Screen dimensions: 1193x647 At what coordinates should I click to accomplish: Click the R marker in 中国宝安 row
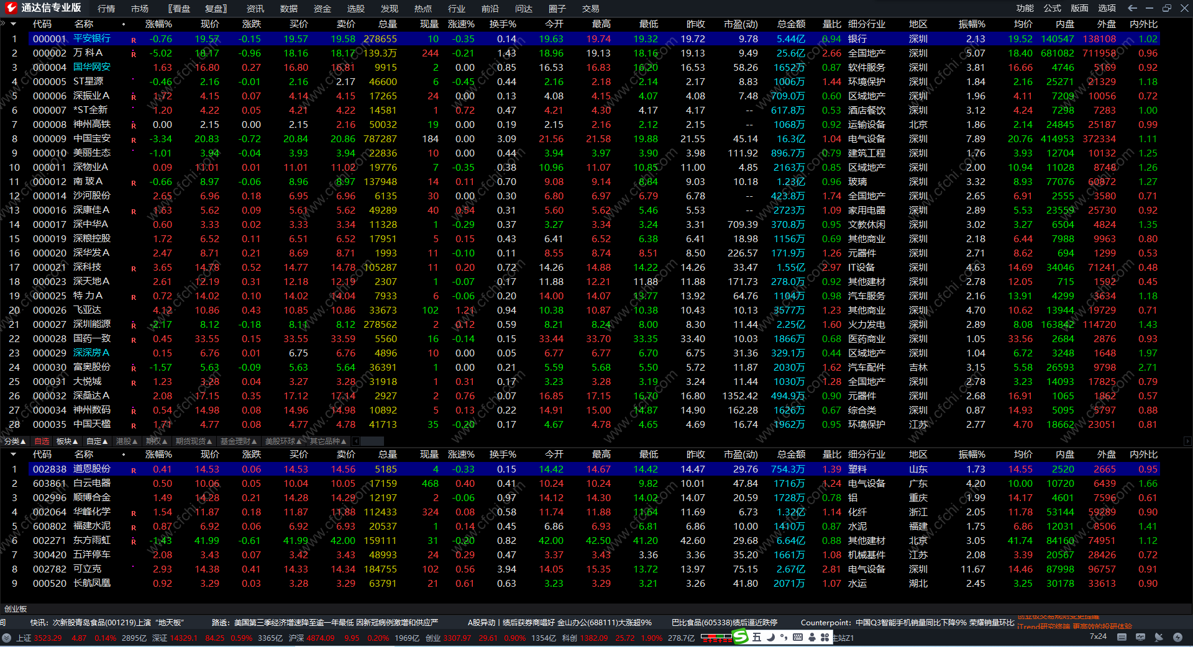134,140
